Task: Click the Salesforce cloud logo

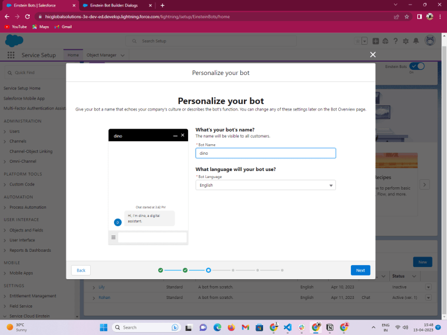Action: coord(14,41)
